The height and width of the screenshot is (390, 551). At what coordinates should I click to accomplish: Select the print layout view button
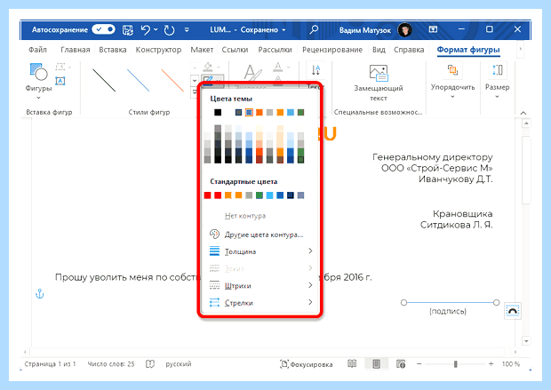(376, 364)
